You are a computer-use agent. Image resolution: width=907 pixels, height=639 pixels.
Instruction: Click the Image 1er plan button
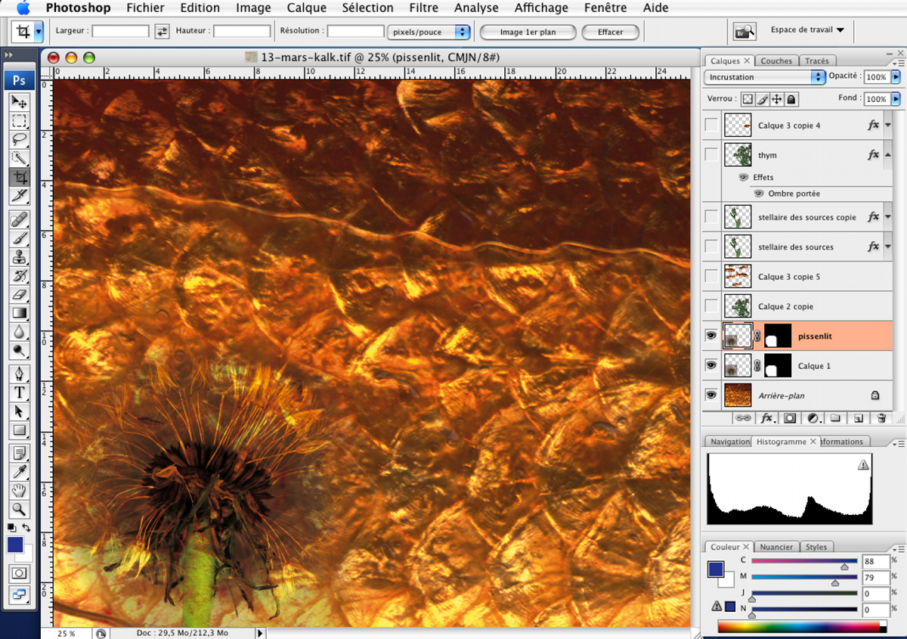pos(528,32)
